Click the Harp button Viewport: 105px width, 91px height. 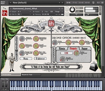pyautogui.click(x=26, y=59)
